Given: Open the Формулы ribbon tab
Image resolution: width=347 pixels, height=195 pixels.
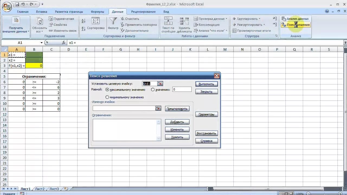Looking at the screenshot, I should point(97,12).
